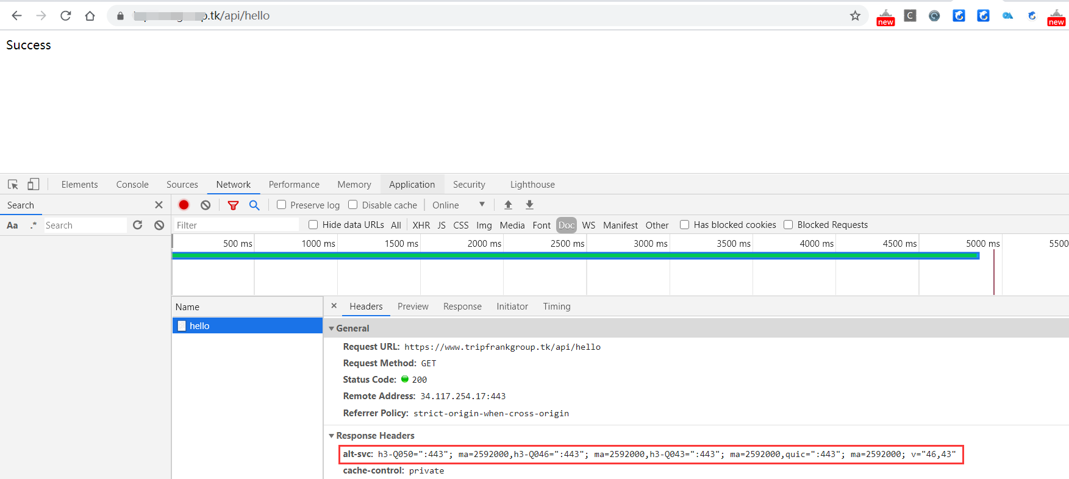Open the last red 'new' extension icon

tap(1056, 17)
